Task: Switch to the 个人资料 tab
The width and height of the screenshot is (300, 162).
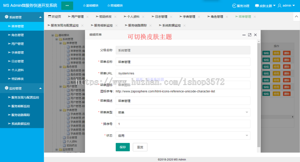Action: [x=132, y=17]
